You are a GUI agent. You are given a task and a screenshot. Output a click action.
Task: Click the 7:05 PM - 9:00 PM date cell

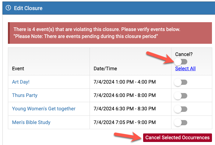point(125,123)
